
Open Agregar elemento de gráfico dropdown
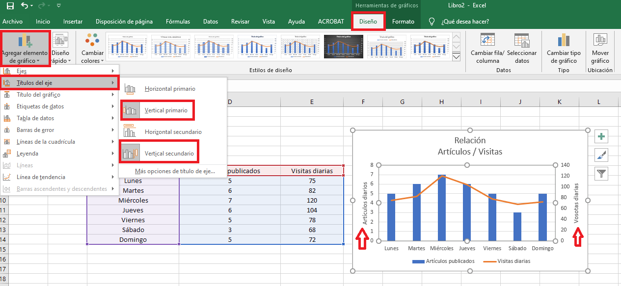pos(25,48)
